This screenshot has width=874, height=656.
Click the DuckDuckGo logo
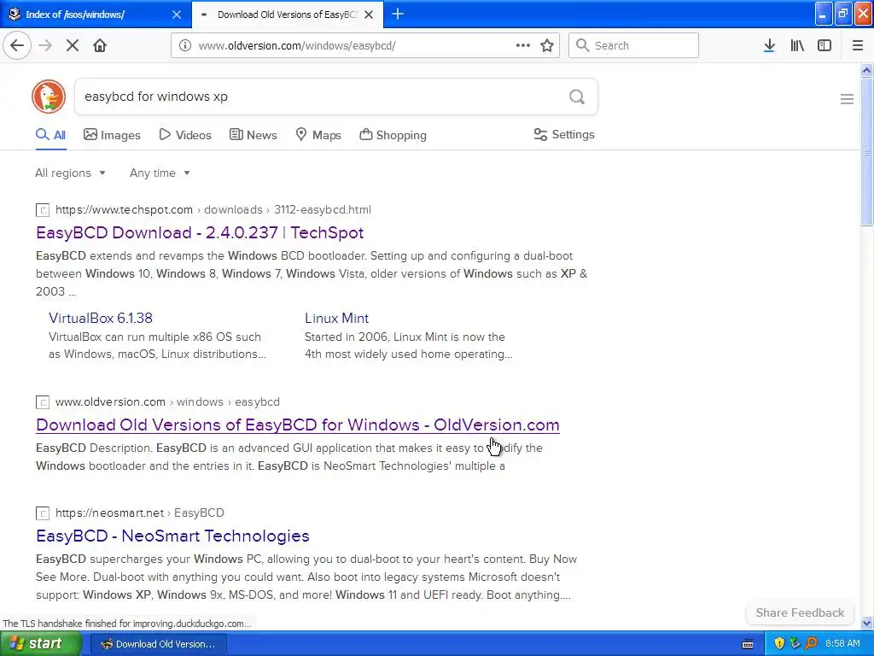coord(49,97)
